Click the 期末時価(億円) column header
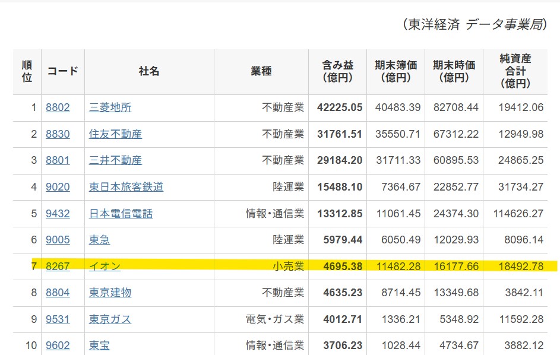The height and width of the screenshot is (355, 560). pos(454,71)
